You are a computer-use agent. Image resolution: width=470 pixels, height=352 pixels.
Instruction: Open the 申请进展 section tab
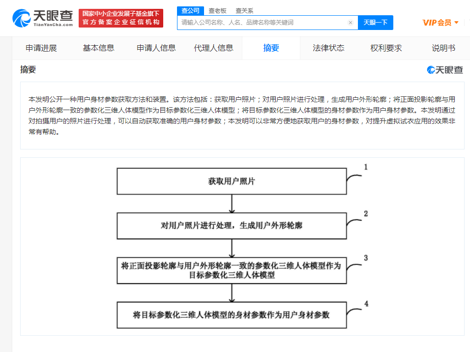[41, 48]
